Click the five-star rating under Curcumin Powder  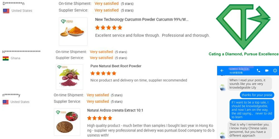click(109, 28)
